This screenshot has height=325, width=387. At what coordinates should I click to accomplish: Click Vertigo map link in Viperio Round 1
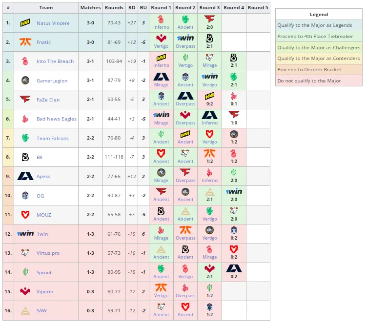(161, 296)
